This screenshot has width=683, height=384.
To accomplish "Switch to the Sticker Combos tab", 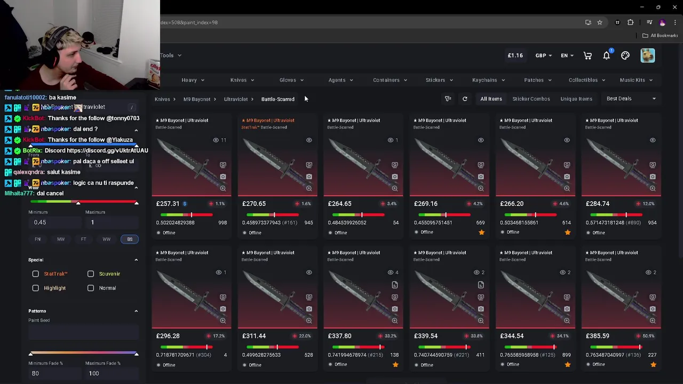I will point(531,99).
